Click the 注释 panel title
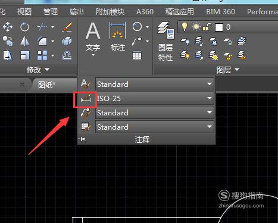This screenshot has height=223, width=278. pos(142,139)
